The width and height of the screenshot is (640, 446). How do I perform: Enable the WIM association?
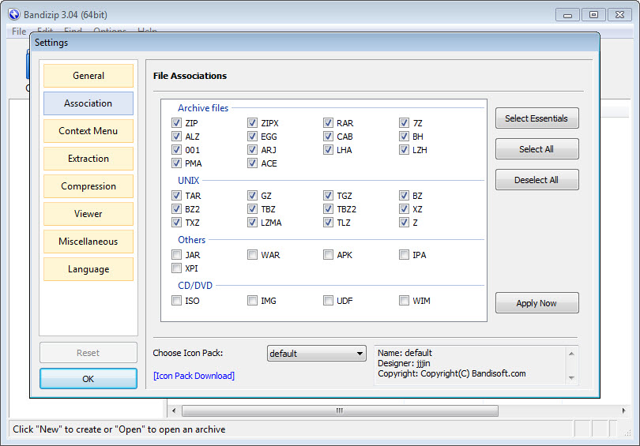pos(404,301)
